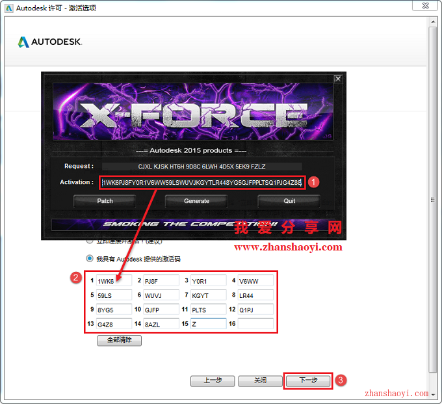
Task: Click the 'Activation :' label in X-Force
Action: click(77, 182)
